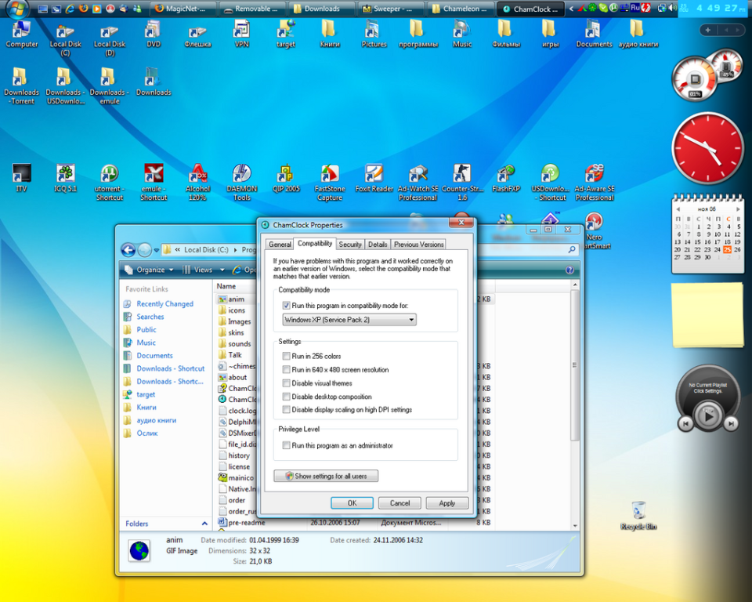The image size is (752, 602).
Task: Switch to the Details tab
Action: 378,245
